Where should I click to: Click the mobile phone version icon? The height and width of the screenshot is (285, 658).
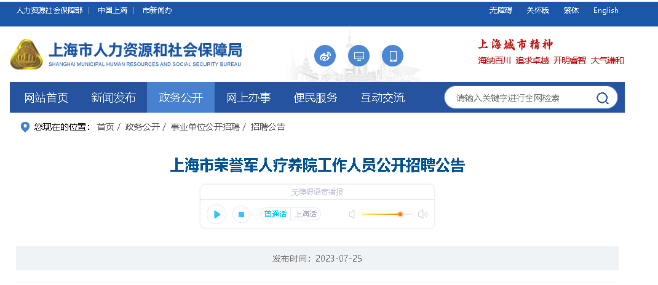pos(393,56)
